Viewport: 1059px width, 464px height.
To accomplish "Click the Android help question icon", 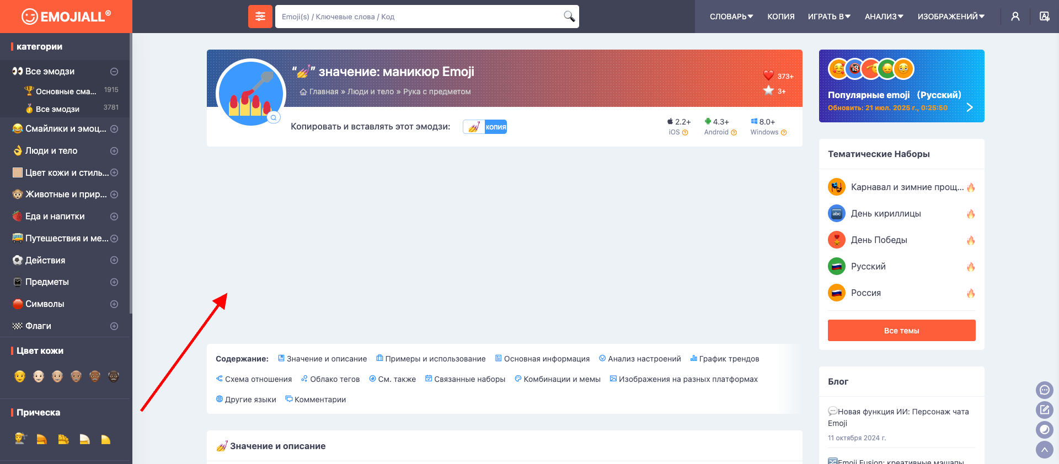I will (734, 133).
